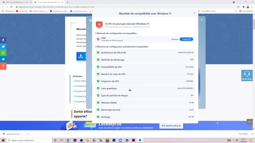255x143 pixels.
Task: Click 'Compatible' value in Compatibilité du CPU row
Action: click(x=189, y=67)
